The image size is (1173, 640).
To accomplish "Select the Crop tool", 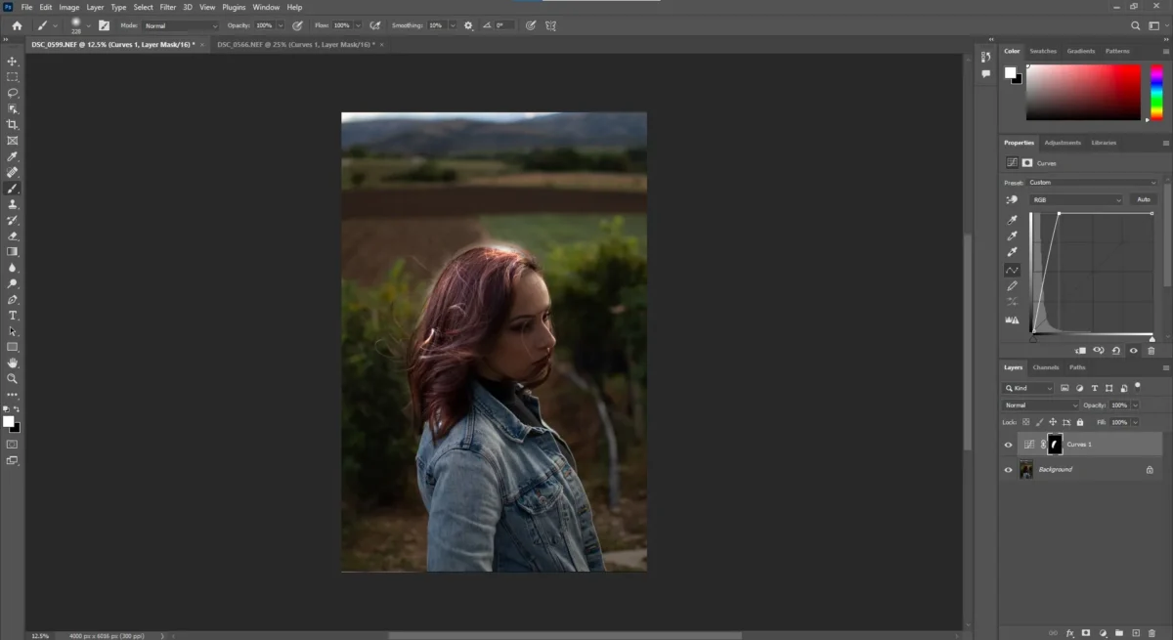I will (13, 125).
